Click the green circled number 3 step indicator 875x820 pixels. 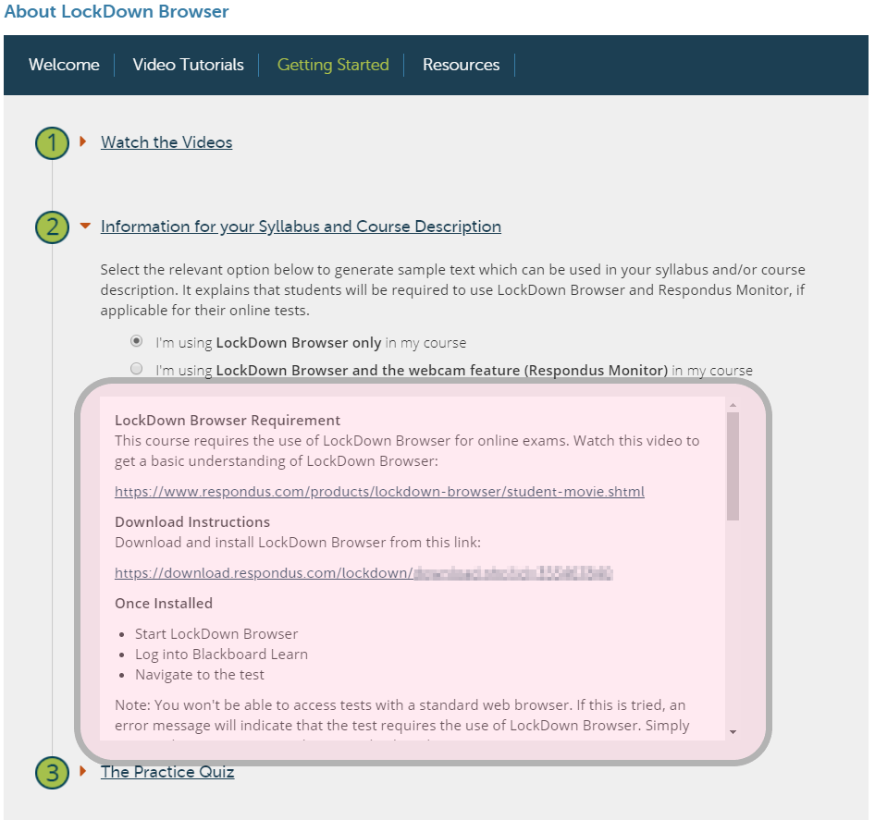pos(52,774)
